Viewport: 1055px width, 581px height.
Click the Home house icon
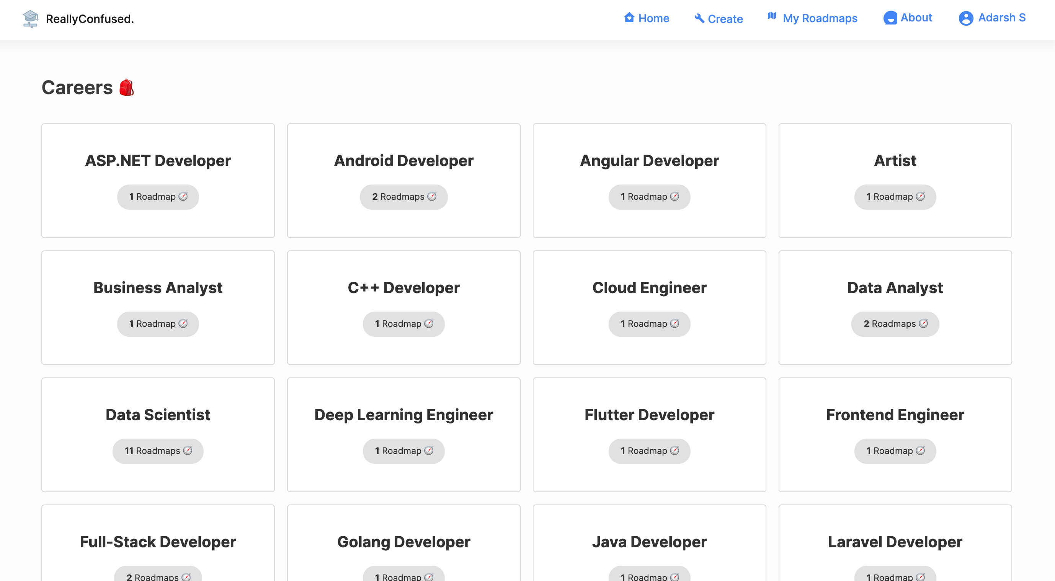629,18
